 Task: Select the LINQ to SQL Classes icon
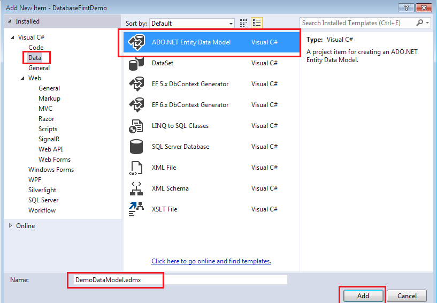pos(136,126)
